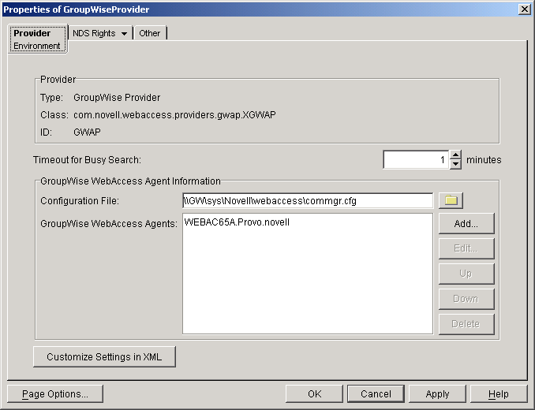Open Customize Settings in XML
This screenshot has height=410, width=535.
pyautogui.click(x=104, y=357)
